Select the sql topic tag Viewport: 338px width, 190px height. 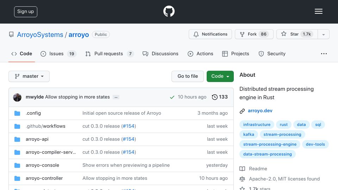click(x=318, y=125)
